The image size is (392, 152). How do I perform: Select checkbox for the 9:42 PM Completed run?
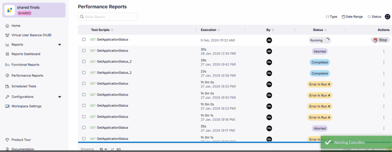tap(84, 61)
